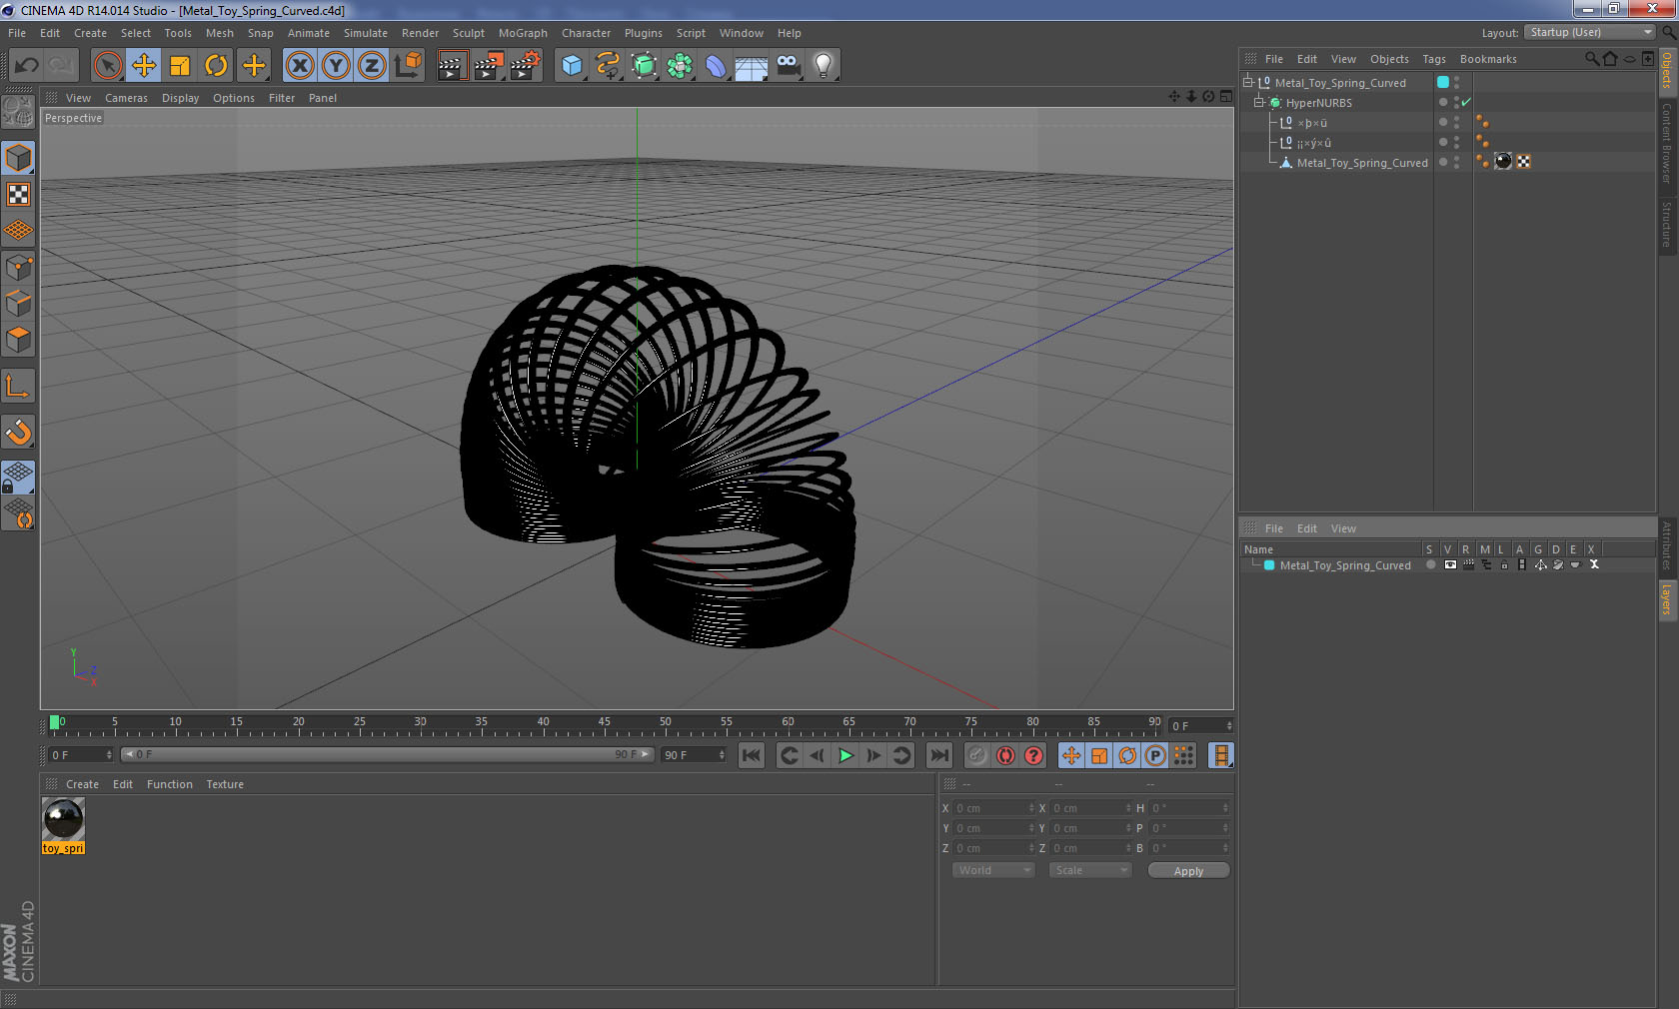This screenshot has width=1679, height=1009.
Task: Render the active view
Action: [452, 66]
